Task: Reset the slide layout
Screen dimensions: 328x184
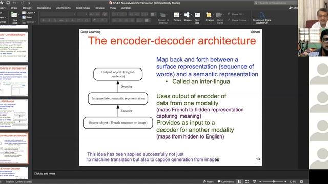Action: (x=27, y=17)
